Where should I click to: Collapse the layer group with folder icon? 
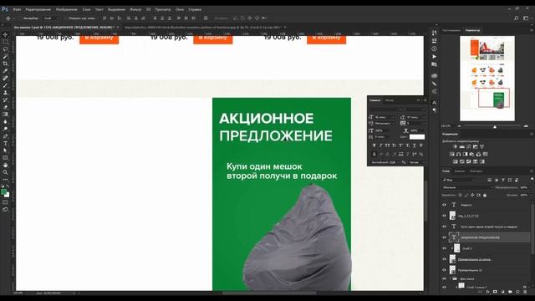coord(451,278)
